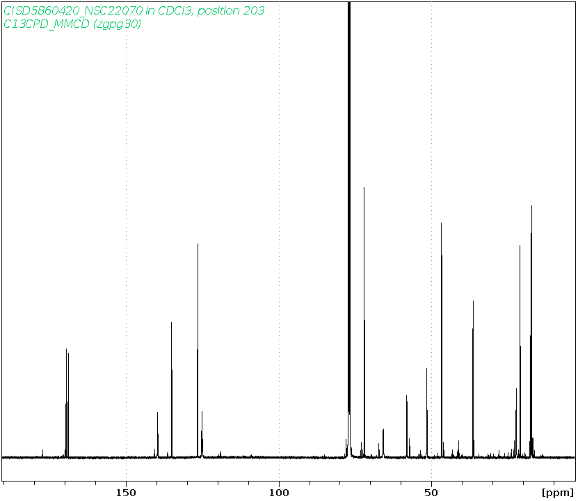Click the peak near 135 ppm
This screenshot has height=501, width=578.
tap(172, 390)
